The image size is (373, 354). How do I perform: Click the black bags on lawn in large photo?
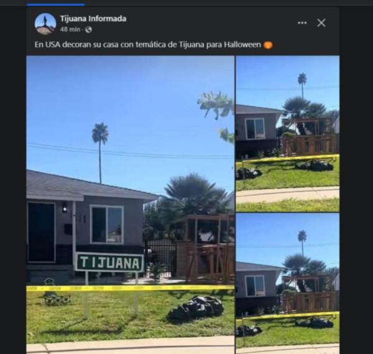click(x=196, y=308)
